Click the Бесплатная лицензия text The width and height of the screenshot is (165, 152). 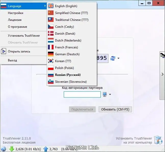pos(19,143)
